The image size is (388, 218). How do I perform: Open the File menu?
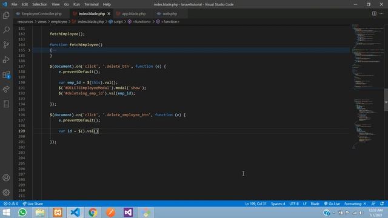click(x=14, y=4)
